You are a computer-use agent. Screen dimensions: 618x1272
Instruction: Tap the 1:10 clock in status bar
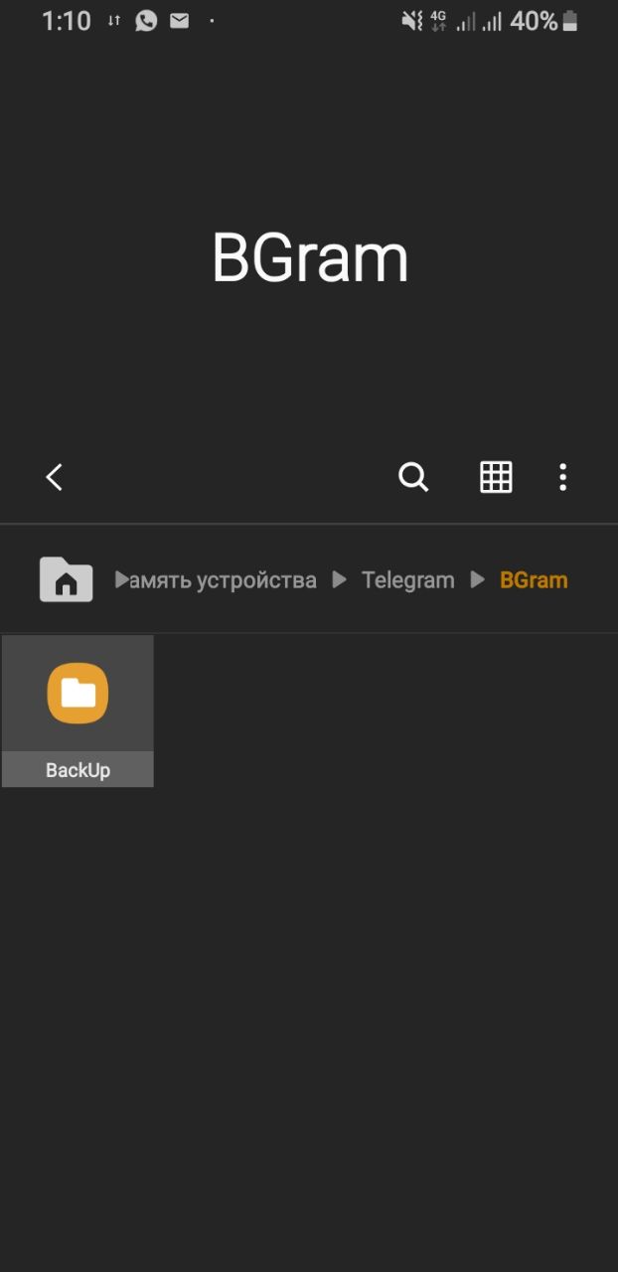click(x=67, y=21)
